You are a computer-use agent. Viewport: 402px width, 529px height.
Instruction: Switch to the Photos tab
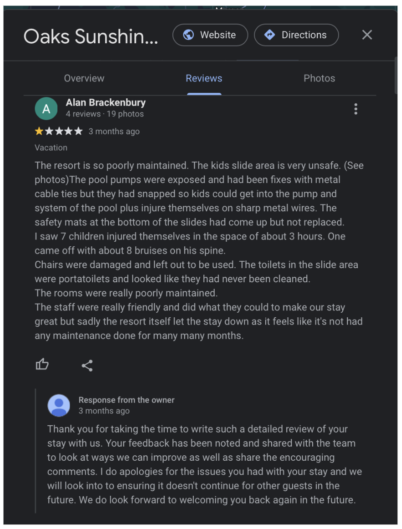tap(319, 78)
